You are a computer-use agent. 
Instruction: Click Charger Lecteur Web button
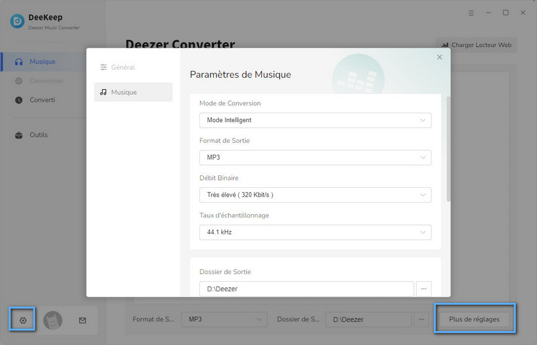click(477, 45)
